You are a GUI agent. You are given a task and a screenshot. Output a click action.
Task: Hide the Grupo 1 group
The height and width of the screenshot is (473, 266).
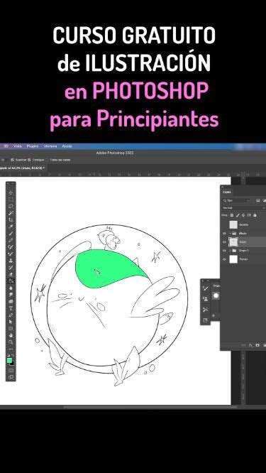click(224, 251)
